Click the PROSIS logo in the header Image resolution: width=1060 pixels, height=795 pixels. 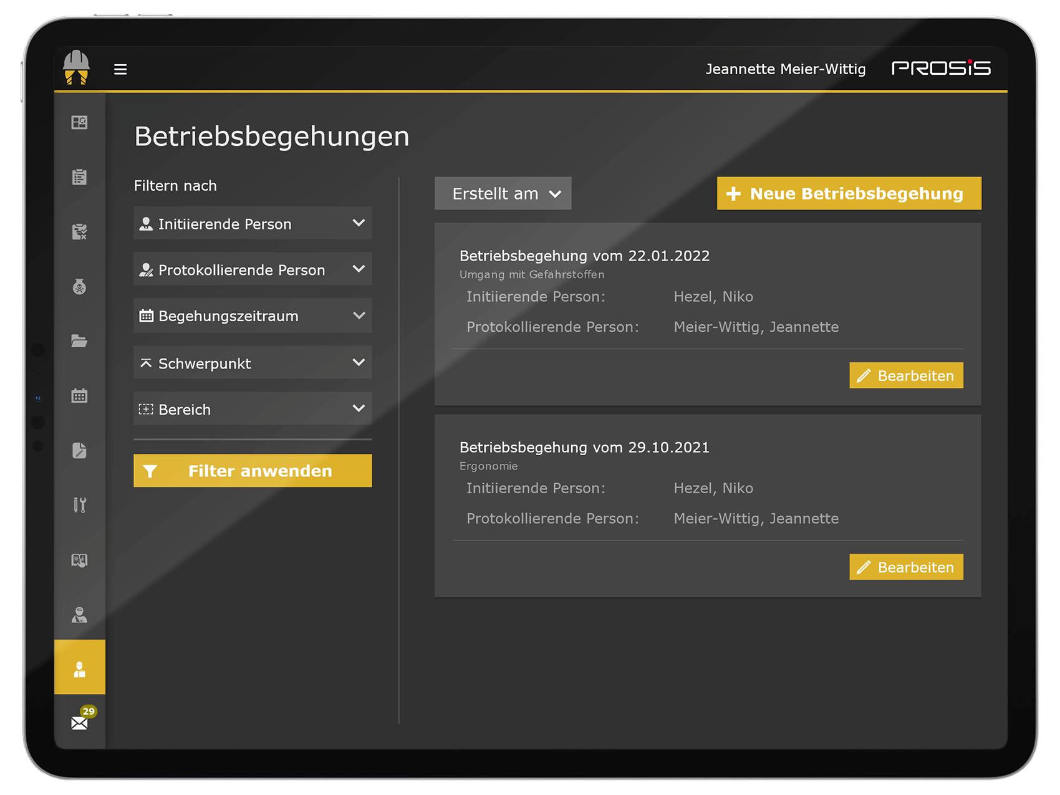click(942, 69)
